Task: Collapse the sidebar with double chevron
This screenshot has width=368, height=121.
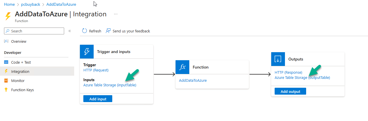Action: 70,31
